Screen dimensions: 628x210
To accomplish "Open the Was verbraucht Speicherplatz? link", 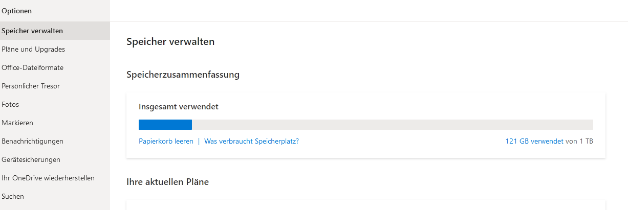I will coord(251,141).
